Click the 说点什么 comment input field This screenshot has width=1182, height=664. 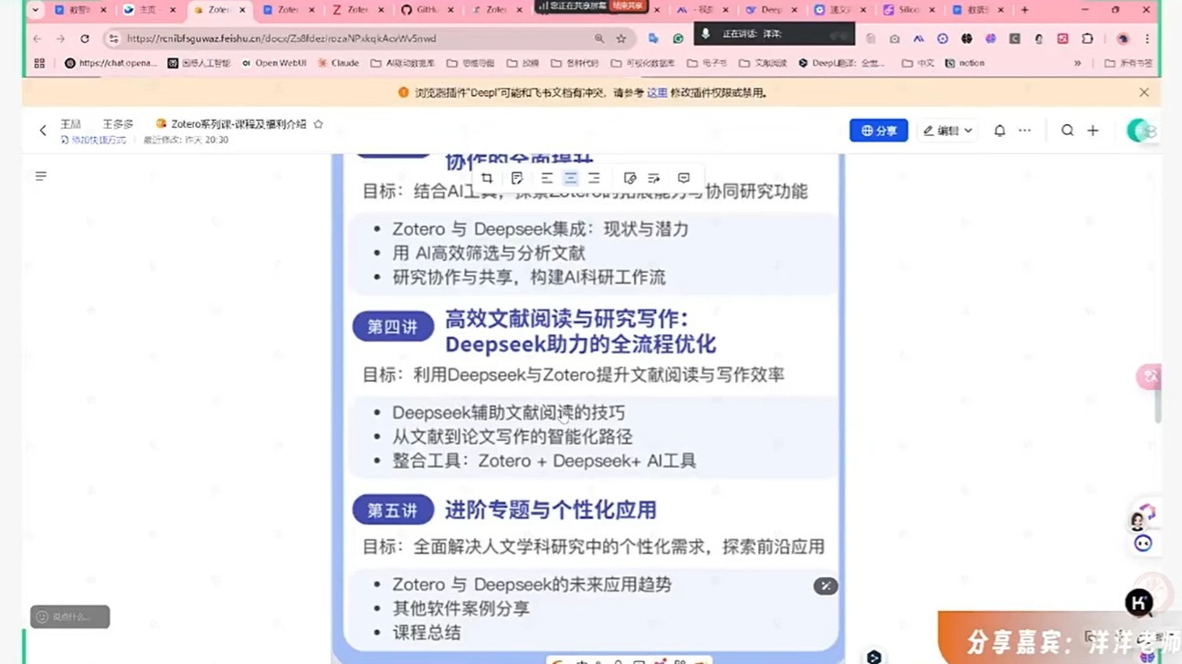70,617
